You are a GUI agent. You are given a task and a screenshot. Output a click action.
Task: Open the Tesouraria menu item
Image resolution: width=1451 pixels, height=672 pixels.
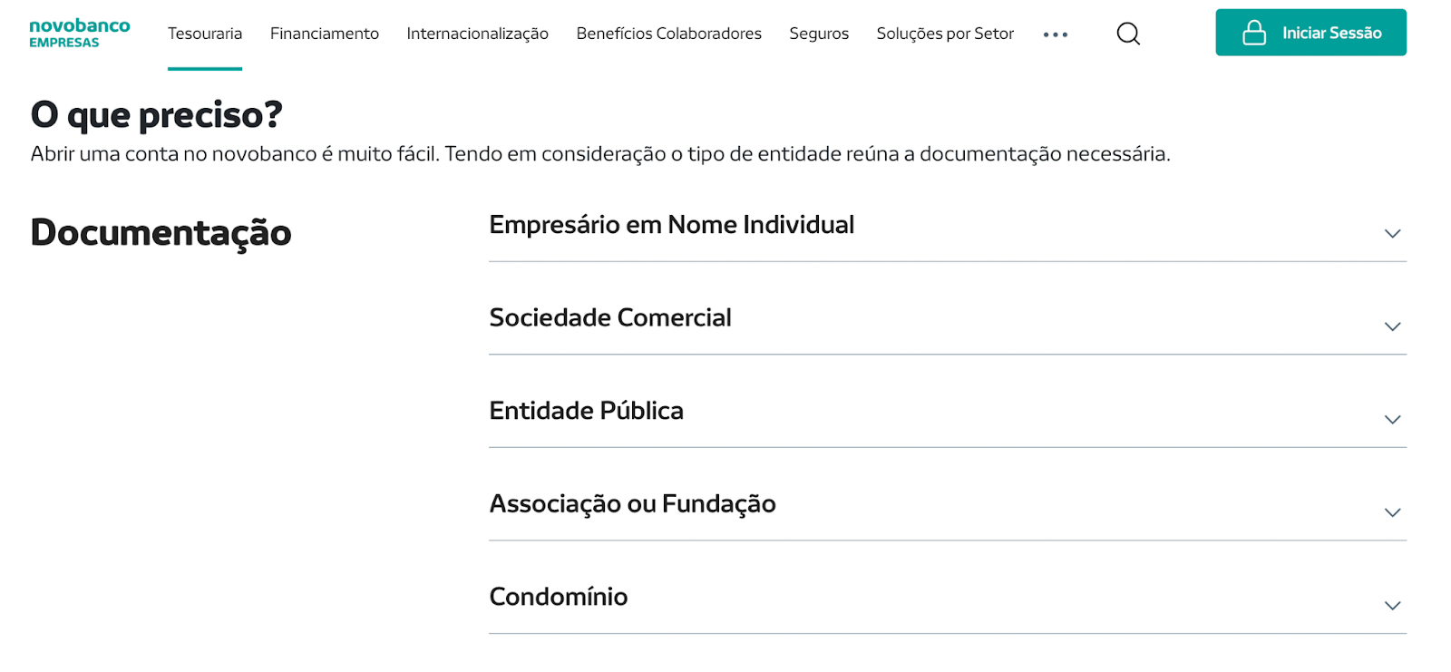click(x=205, y=34)
